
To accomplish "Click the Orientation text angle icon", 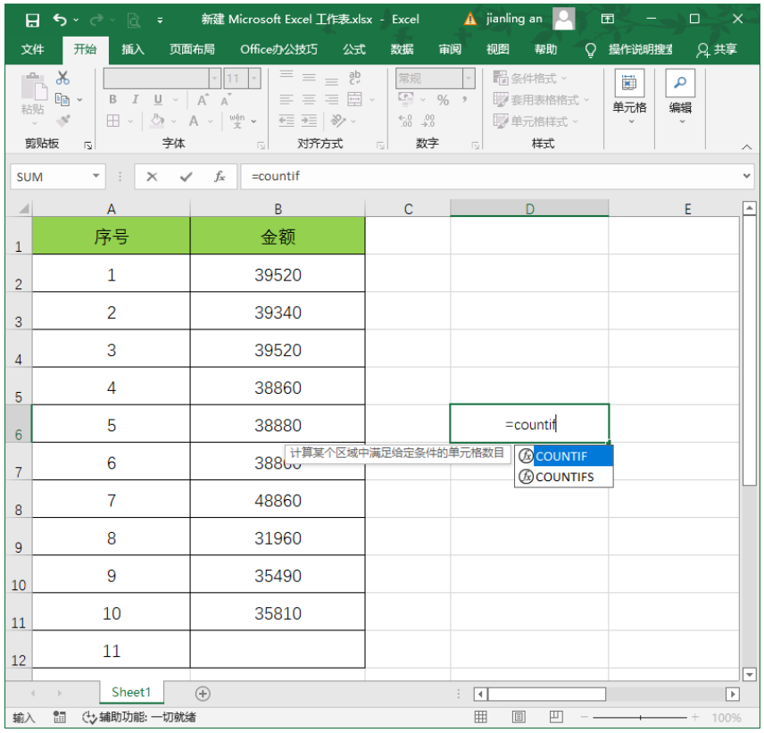I will pos(337,121).
